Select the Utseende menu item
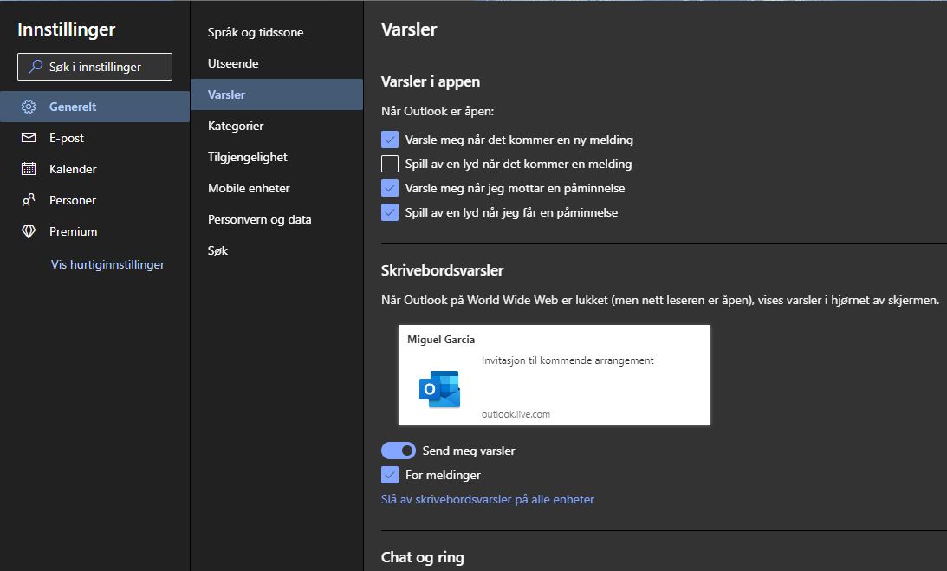This screenshot has height=571, width=947. point(233,63)
